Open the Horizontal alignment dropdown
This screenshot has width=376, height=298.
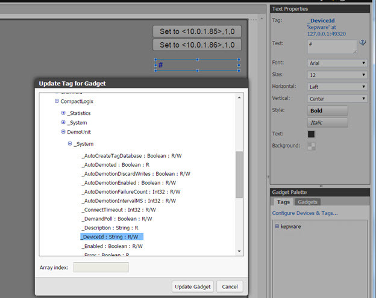(x=337, y=87)
